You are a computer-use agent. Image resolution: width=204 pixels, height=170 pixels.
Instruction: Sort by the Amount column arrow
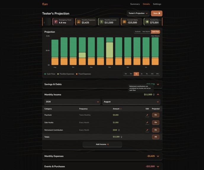tap(121, 109)
